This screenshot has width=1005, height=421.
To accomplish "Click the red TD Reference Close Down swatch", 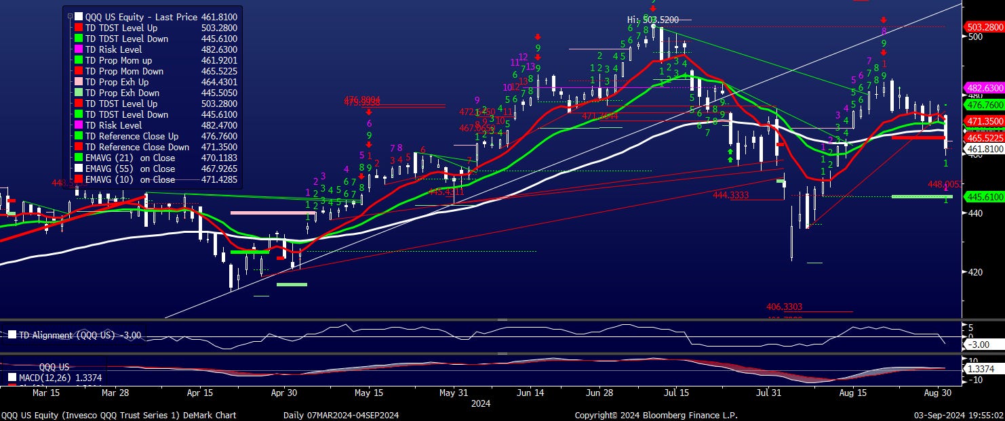I will tap(79, 147).
